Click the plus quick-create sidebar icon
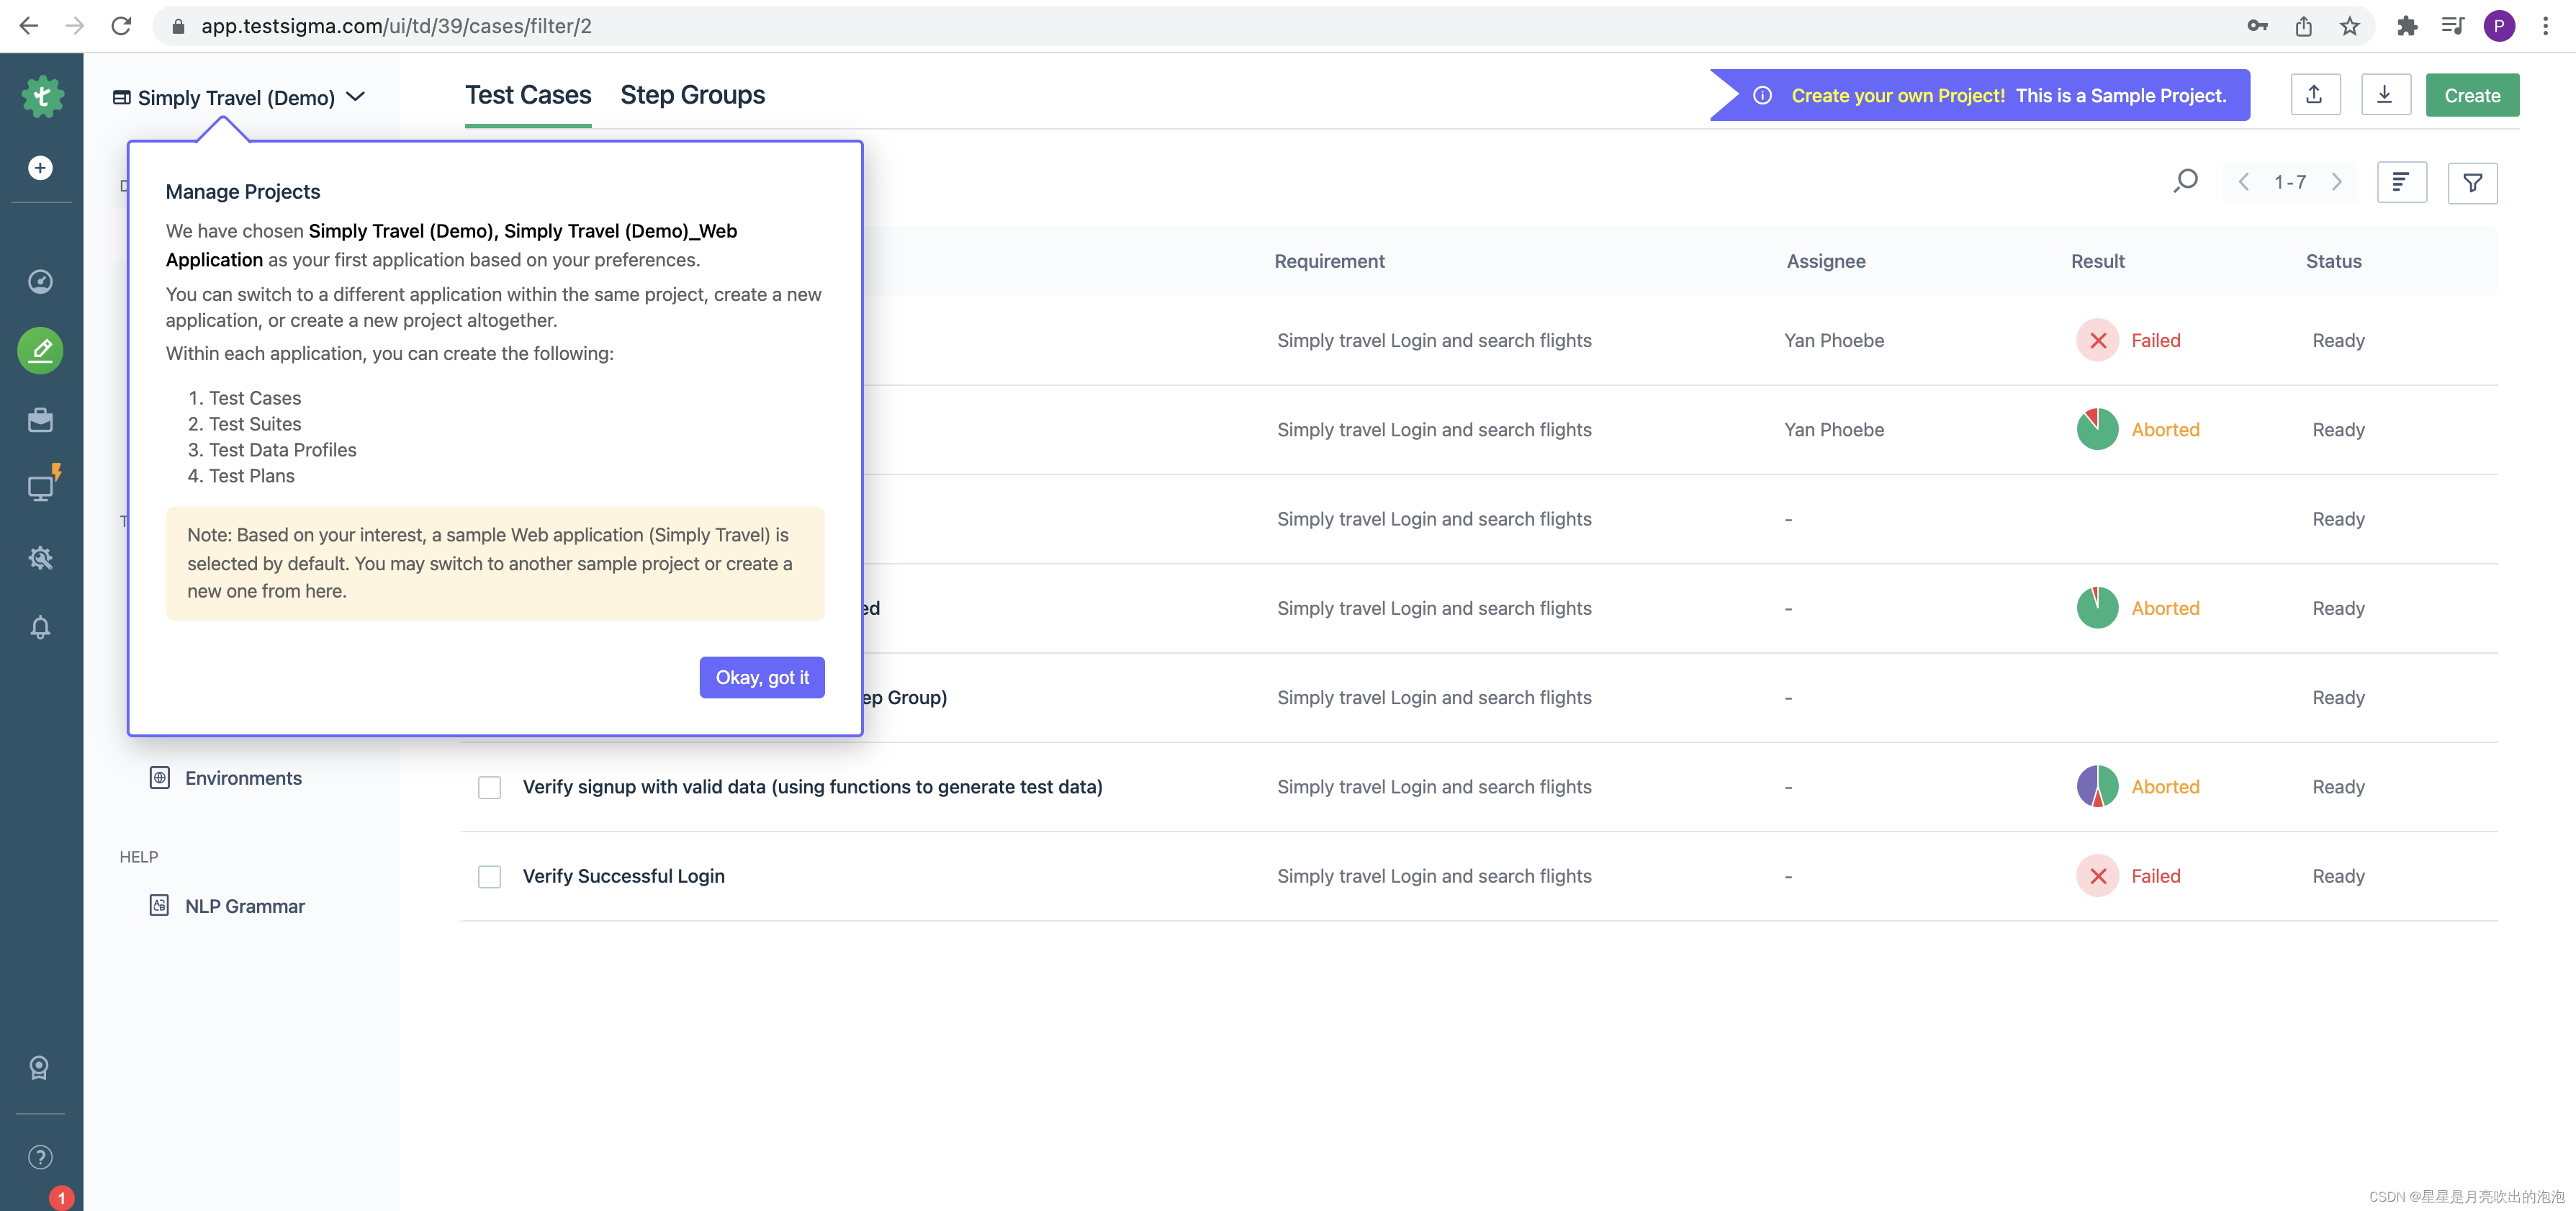The image size is (2576, 1211). click(x=40, y=168)
